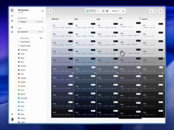This screenshot has width=174, height=130.
Task: Click the green WCAG contrast score circle
Action: 87,11
